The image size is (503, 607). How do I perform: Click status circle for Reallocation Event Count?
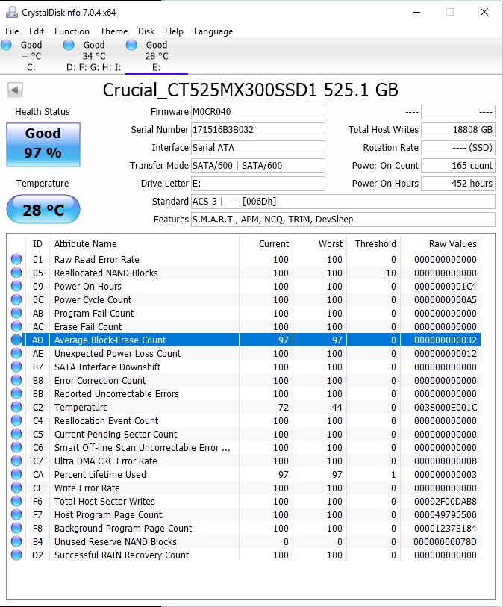(x=16, y=420)
